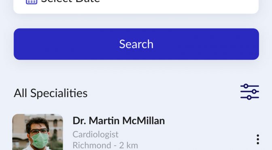Tap the word Search on the blue button
Screen dimensions: 272x150
pos(136,44)
